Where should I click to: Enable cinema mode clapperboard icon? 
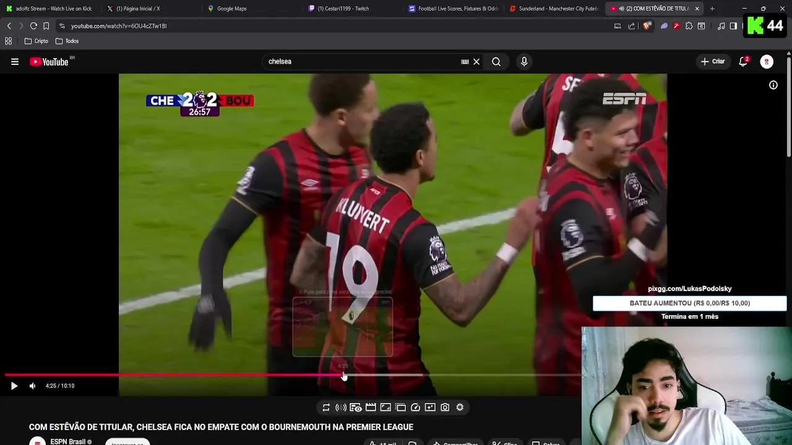click(371, 407)
